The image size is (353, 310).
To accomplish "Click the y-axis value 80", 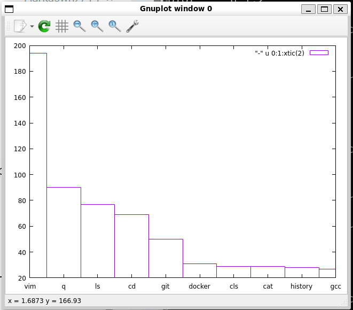I will (22, 201).
